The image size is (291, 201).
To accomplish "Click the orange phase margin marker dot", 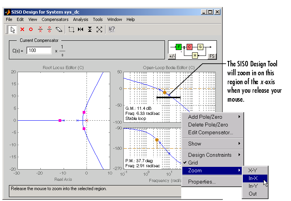I will pyautogui.click(x=157, y=140).
